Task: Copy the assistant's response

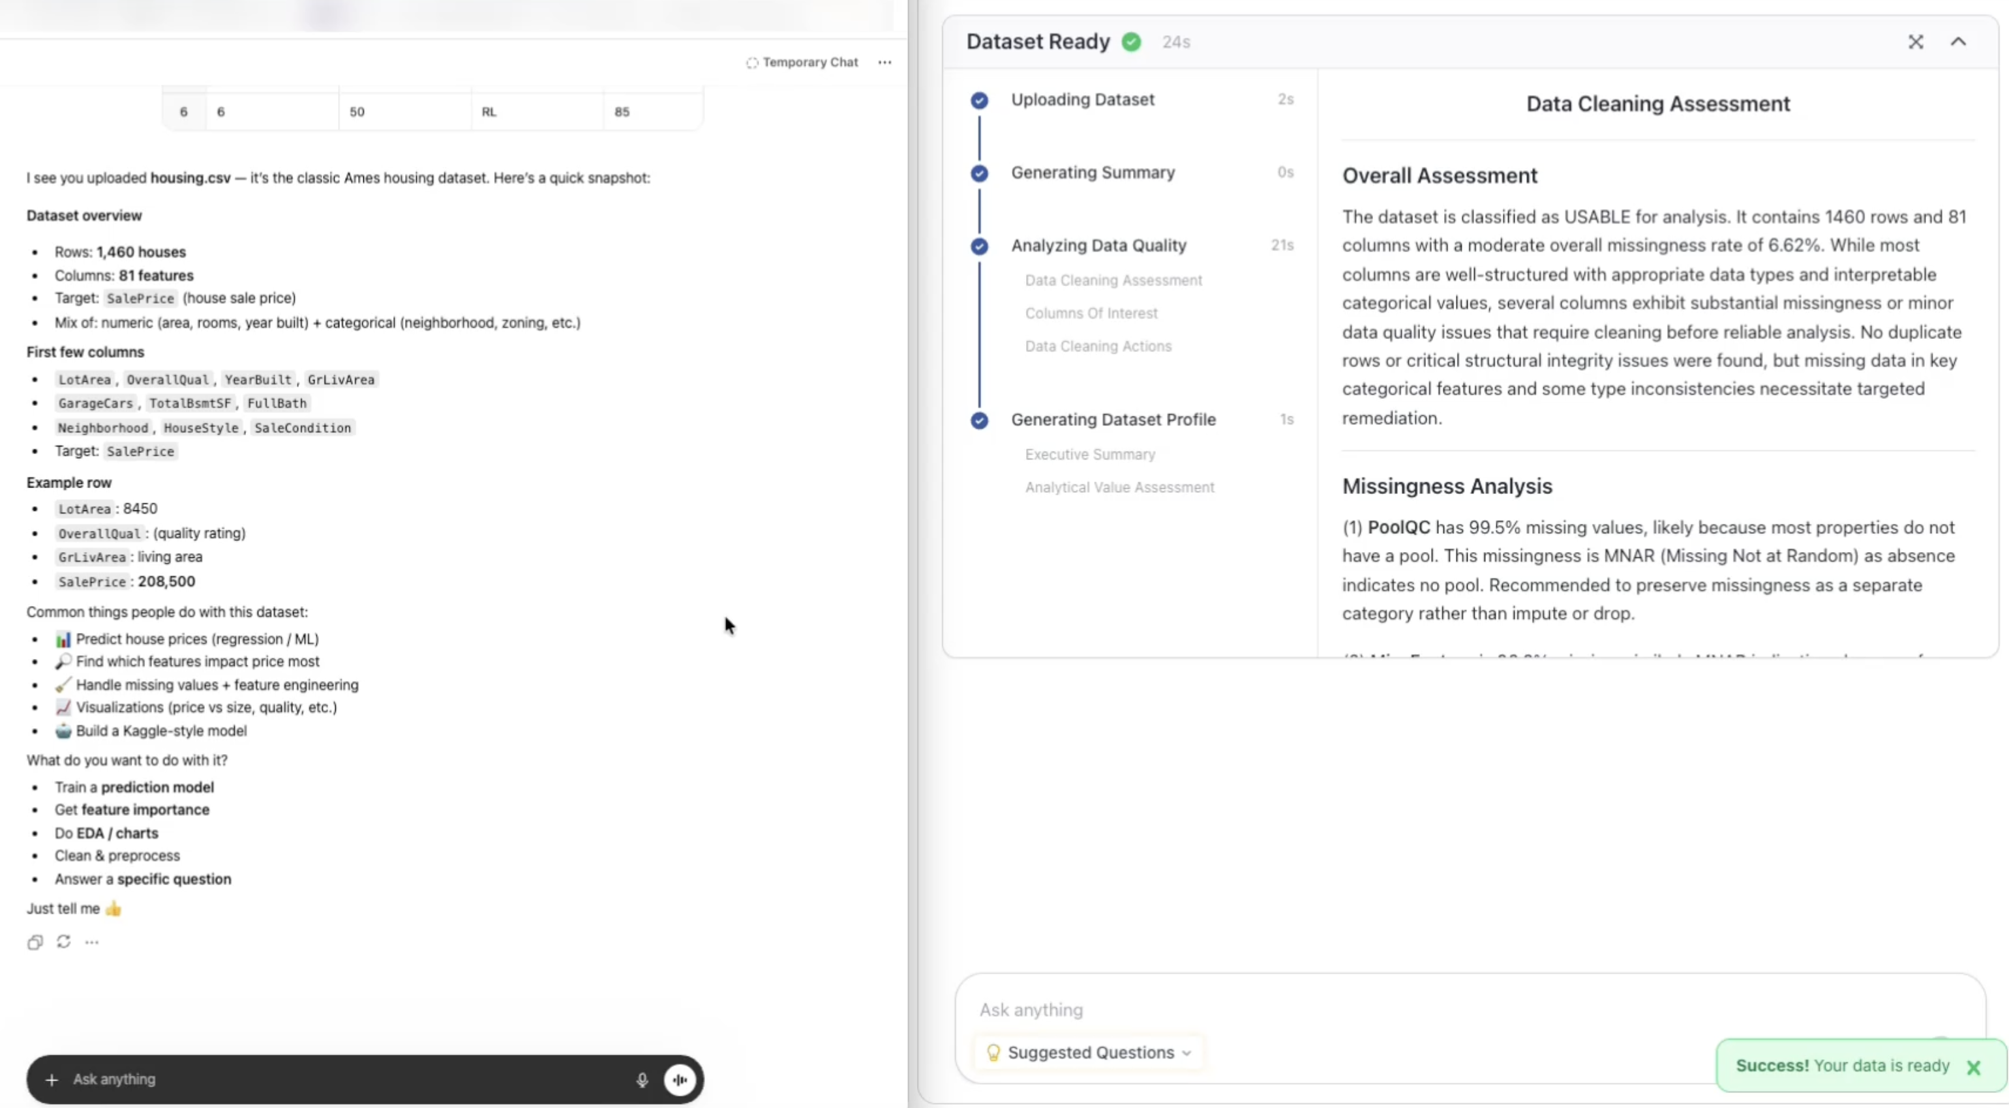Action: click(x=35, y=942)
